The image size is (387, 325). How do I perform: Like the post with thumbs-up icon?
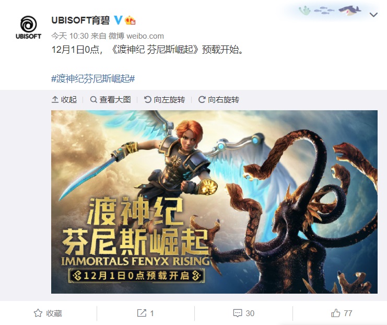pyautogui.click(x=336, y=313)
